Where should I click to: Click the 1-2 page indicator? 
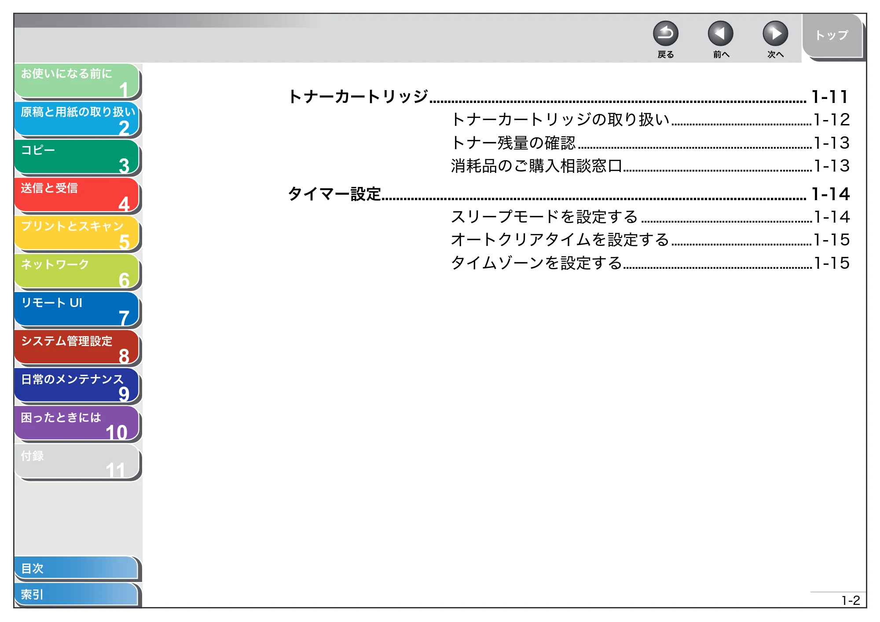tap(850, 600)
